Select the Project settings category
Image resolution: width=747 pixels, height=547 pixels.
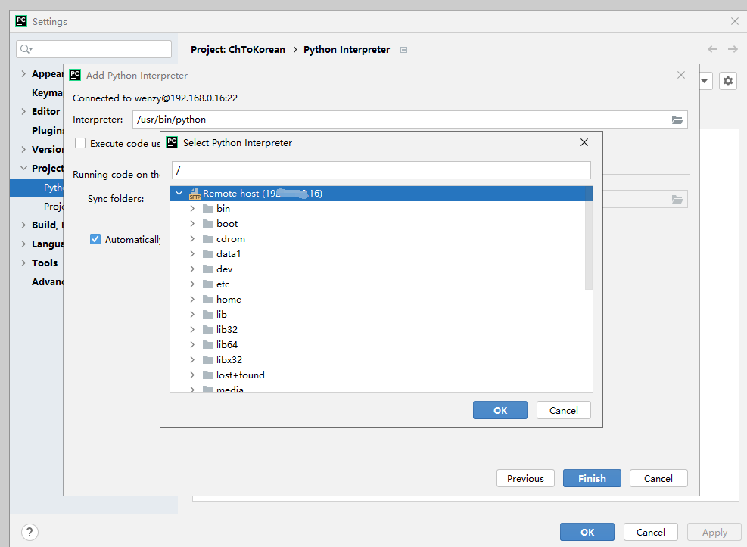47,168
